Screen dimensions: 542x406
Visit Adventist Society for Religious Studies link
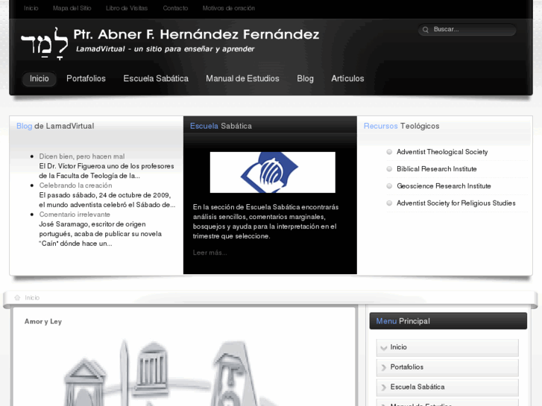456,203
